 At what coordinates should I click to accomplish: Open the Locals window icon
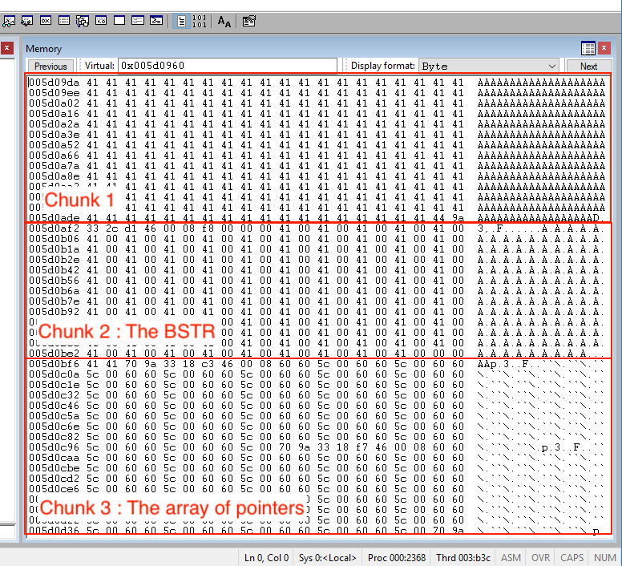pos(26,21)
